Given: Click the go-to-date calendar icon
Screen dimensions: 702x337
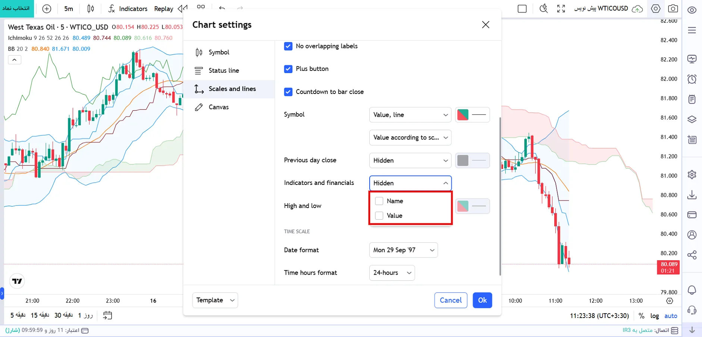Looking at the screenshot, I should tap(107, 315).
